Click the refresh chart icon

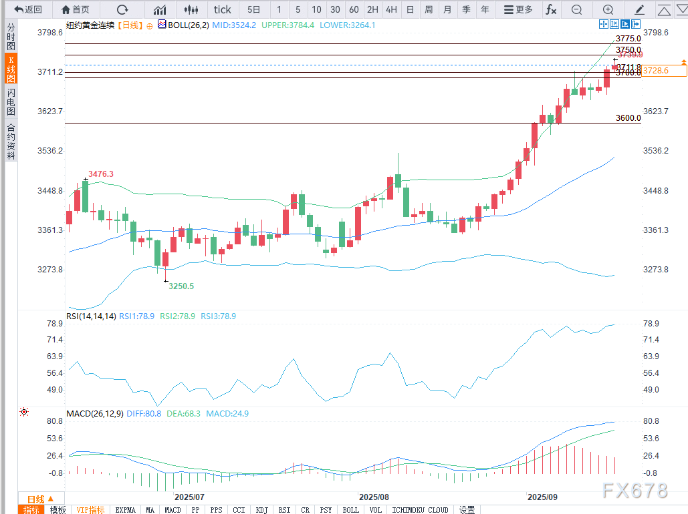click(122, 9)
